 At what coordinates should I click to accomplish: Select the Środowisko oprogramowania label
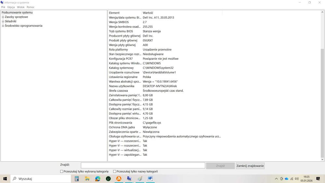[x=24, y=26]
